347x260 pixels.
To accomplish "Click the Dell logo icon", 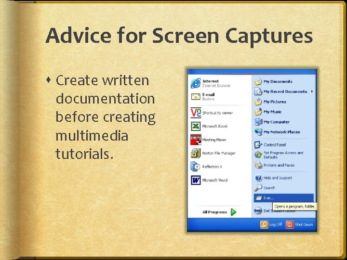I will click(258, 211).
